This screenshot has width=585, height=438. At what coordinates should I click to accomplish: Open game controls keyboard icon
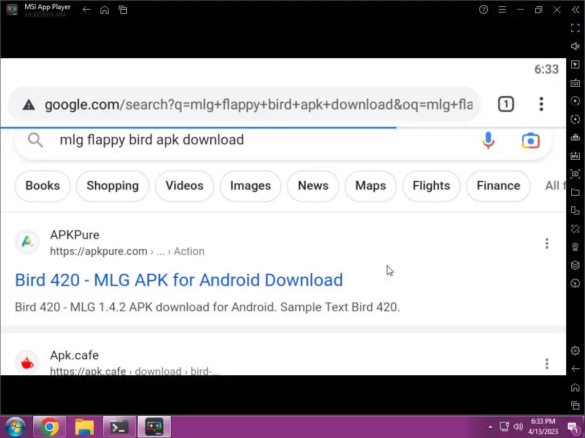point(575,83)
